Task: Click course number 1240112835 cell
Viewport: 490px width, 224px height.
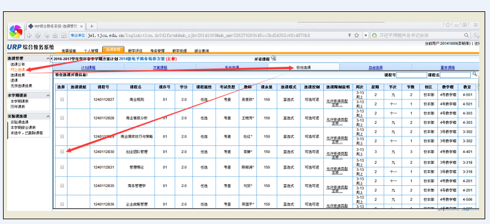Action: 103,185
